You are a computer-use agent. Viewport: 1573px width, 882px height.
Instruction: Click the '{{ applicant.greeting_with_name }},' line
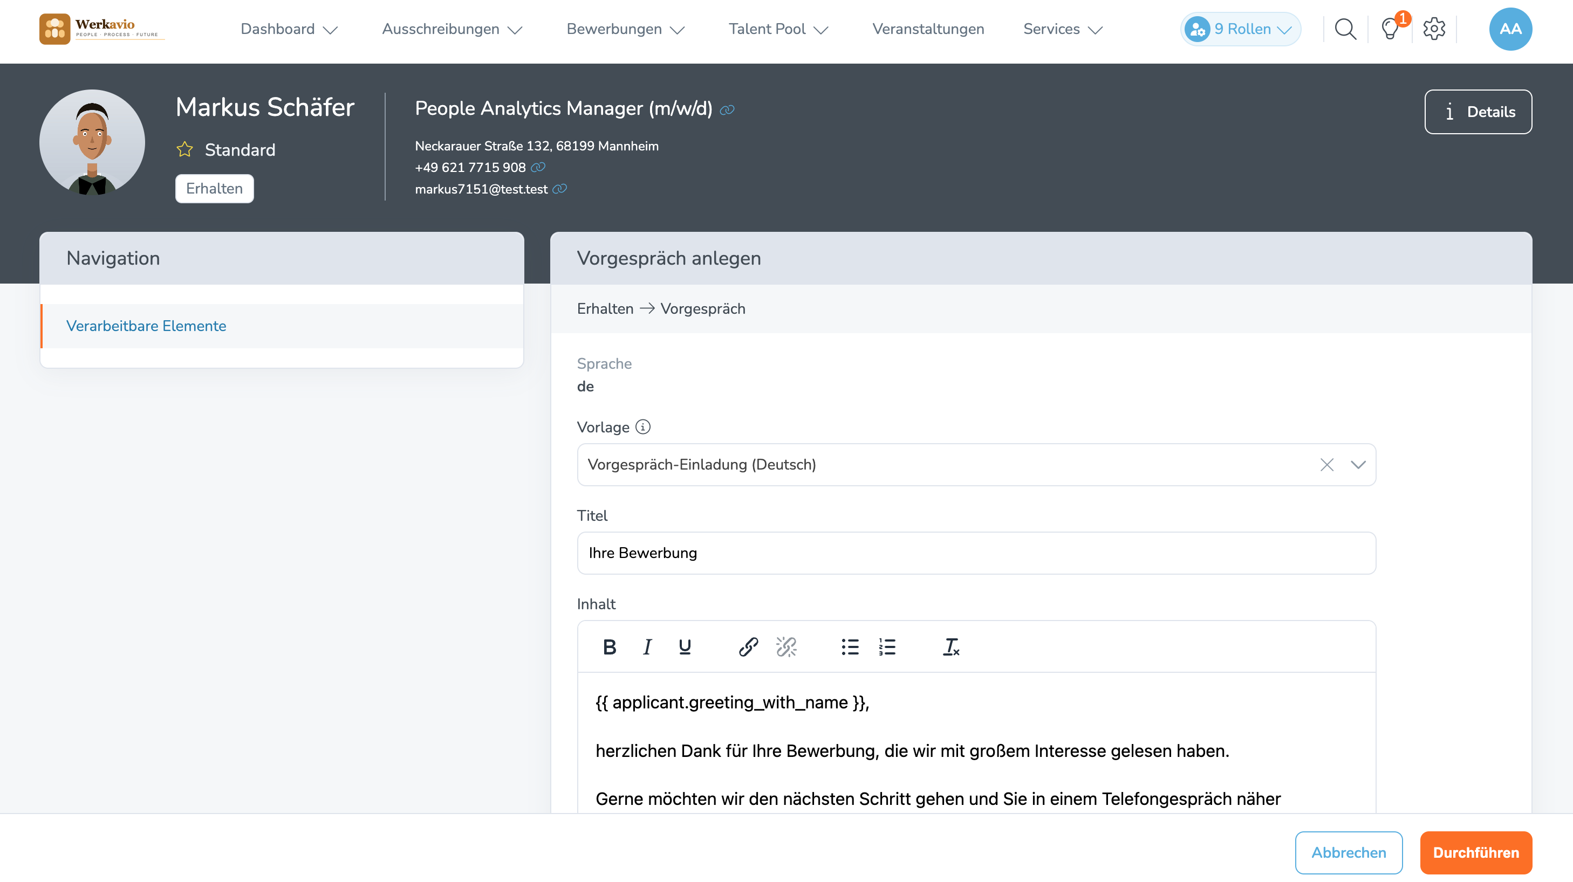[732, 702]
